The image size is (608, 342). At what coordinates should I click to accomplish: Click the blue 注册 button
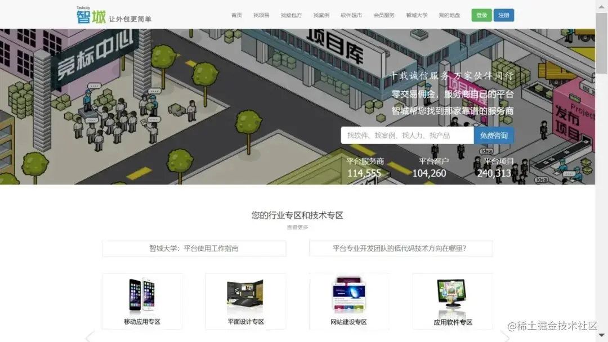point(504,15)
